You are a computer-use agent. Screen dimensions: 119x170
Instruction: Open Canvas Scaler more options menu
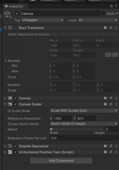[116, 104]
